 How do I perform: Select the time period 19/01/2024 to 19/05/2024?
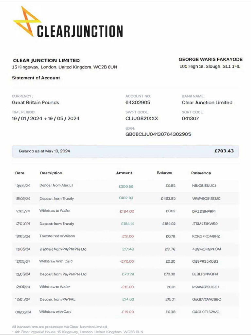46,118
